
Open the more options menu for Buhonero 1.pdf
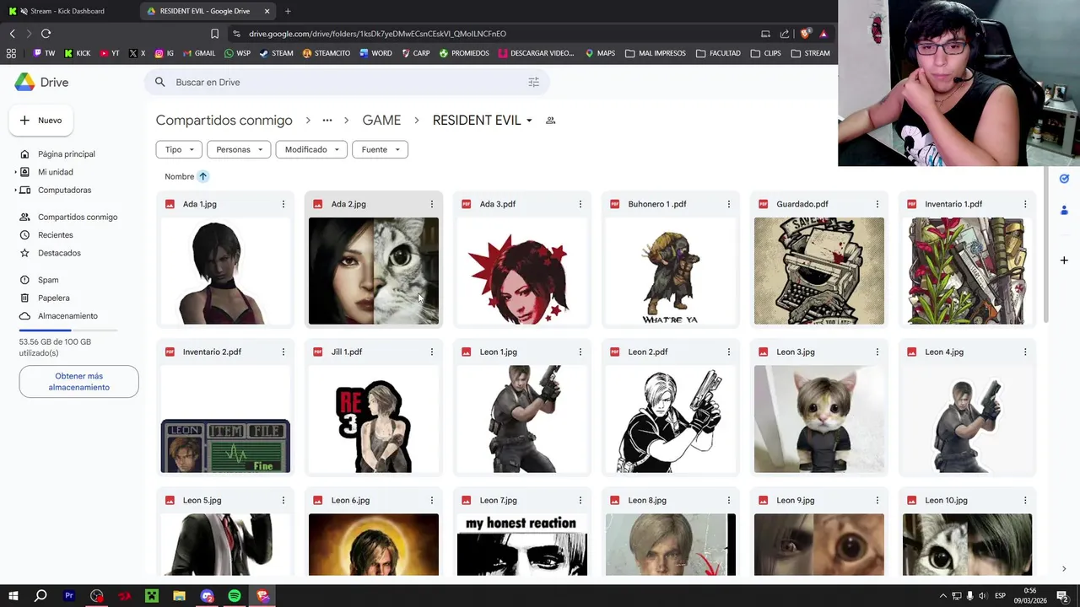click(x=729, y=204)
